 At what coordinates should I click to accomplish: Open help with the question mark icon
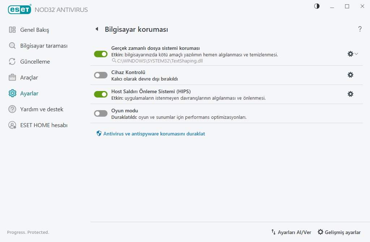click(x=360, y=29)
